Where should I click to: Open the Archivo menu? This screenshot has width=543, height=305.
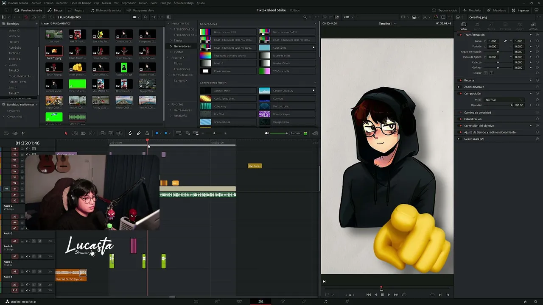click(x=36, y=3)
